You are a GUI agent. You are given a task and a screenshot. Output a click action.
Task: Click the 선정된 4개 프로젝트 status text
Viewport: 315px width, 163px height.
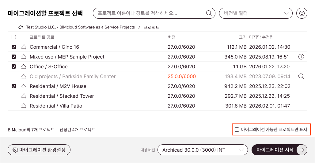77,130
